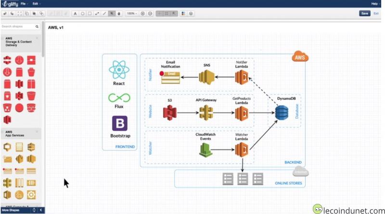Image resolution: width=385 pixels, height=214 pixels.
Task: Select the DynamoDB database icon
Action: click(282, 113)
